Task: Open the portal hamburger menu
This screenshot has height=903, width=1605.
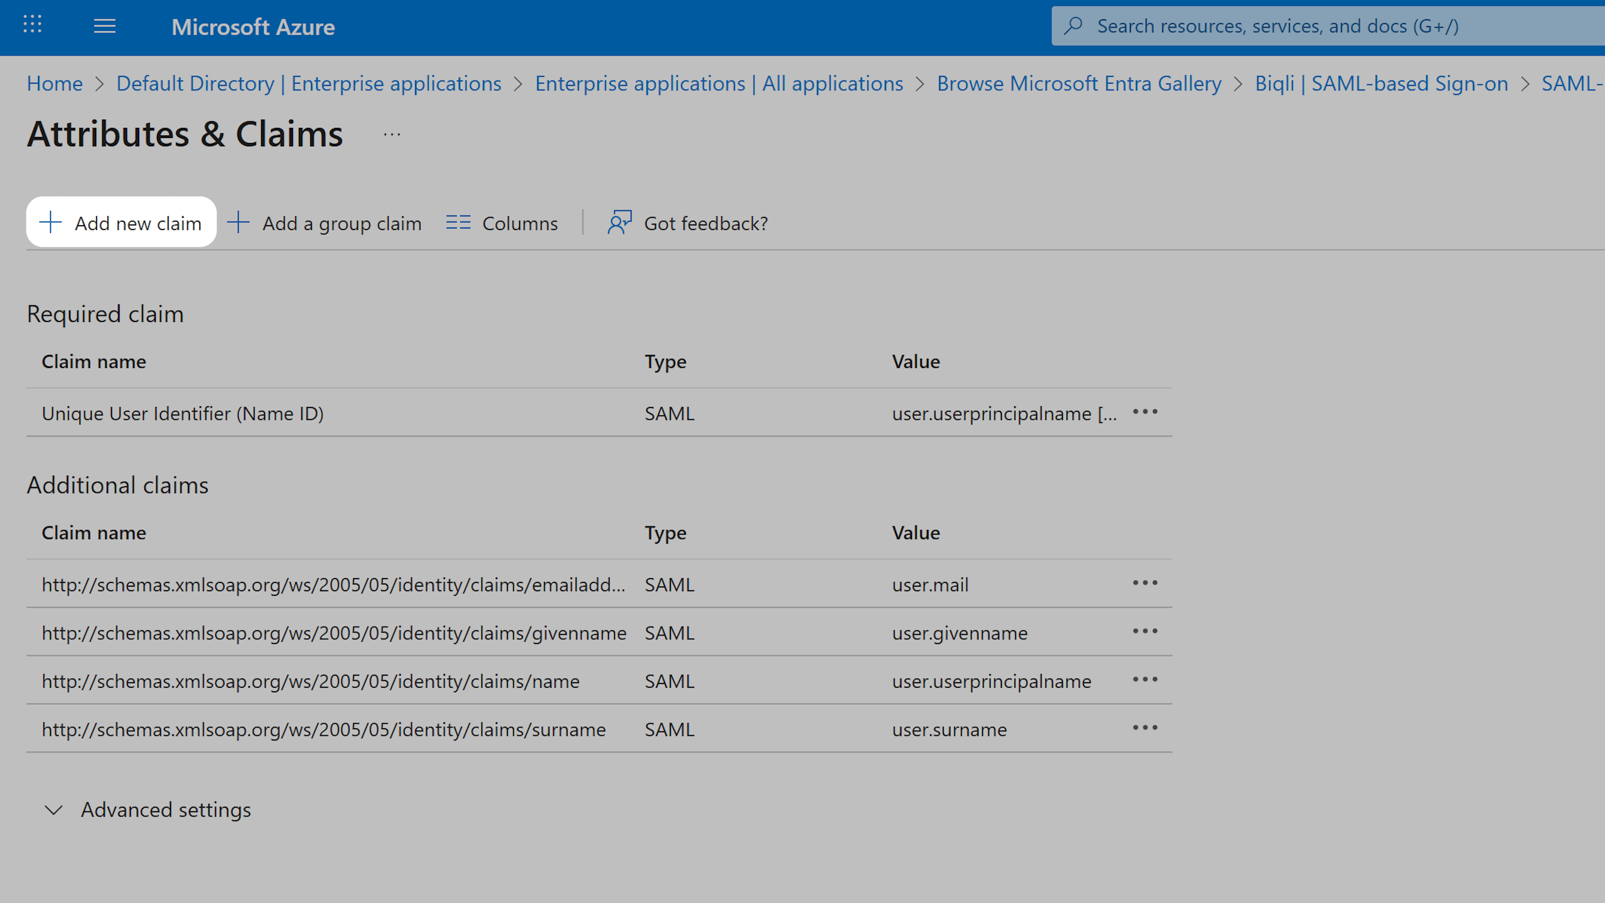Action: [104, 26]
